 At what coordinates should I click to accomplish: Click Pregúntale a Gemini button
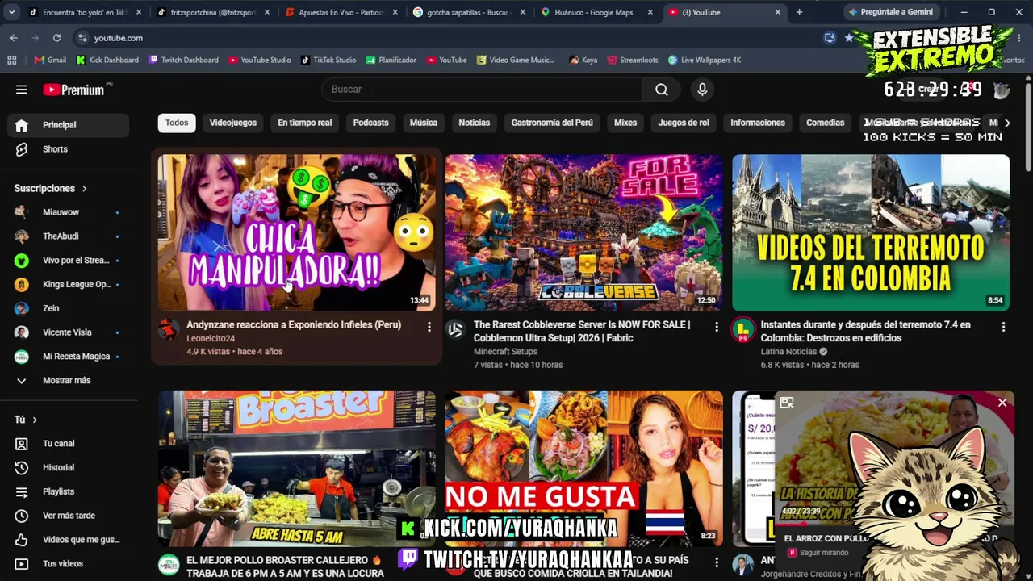(x=890, y=12)
